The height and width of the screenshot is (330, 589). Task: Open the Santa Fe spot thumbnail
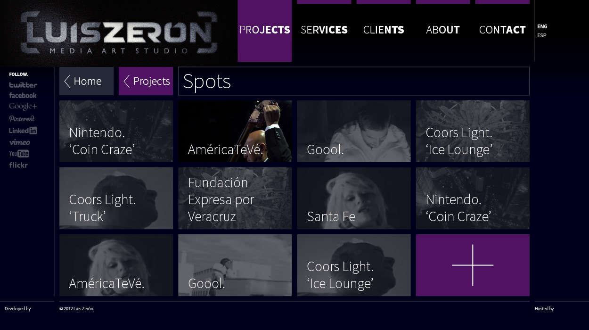(354, 198)
